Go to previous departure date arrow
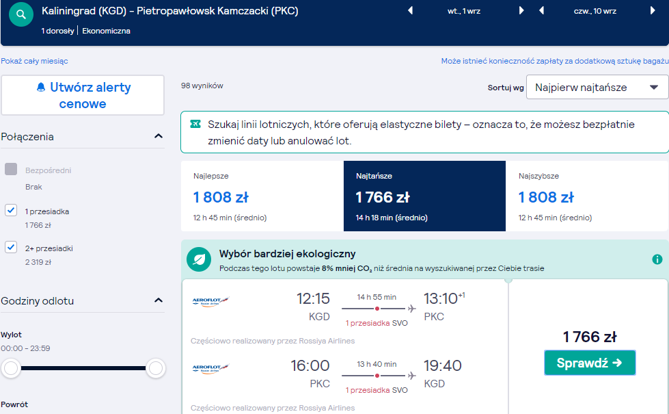The width and height of the screenshot is (669, 414). tap(411, 11)
